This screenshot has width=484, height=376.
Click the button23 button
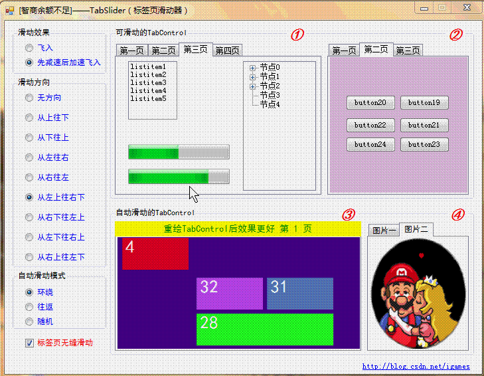424,145
